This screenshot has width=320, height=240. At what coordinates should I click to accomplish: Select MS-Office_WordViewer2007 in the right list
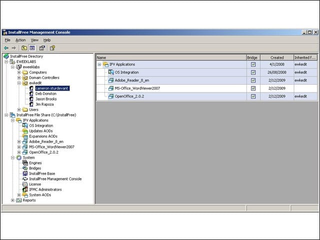(x=137, y=88)
